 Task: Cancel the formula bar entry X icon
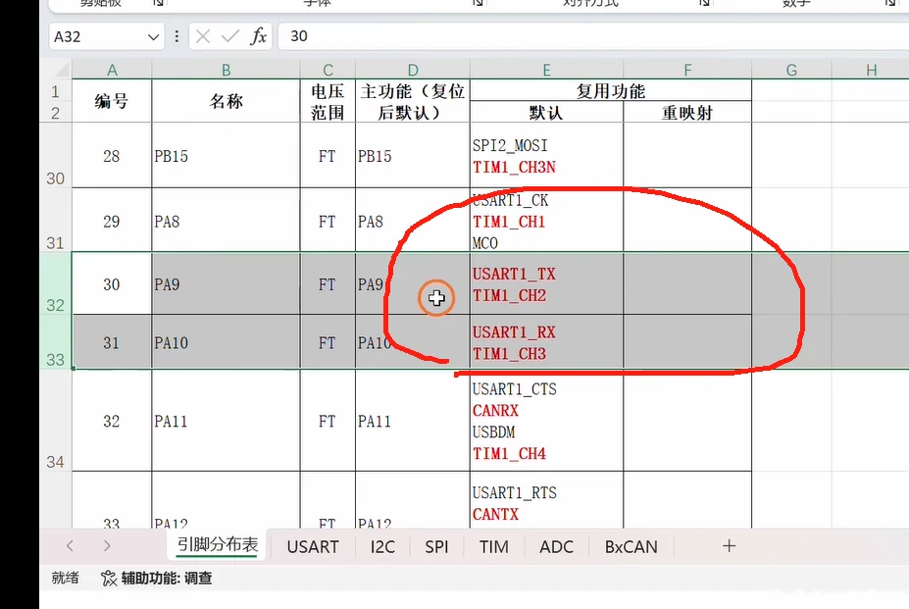pyautogui.click(x=202, y=36)
